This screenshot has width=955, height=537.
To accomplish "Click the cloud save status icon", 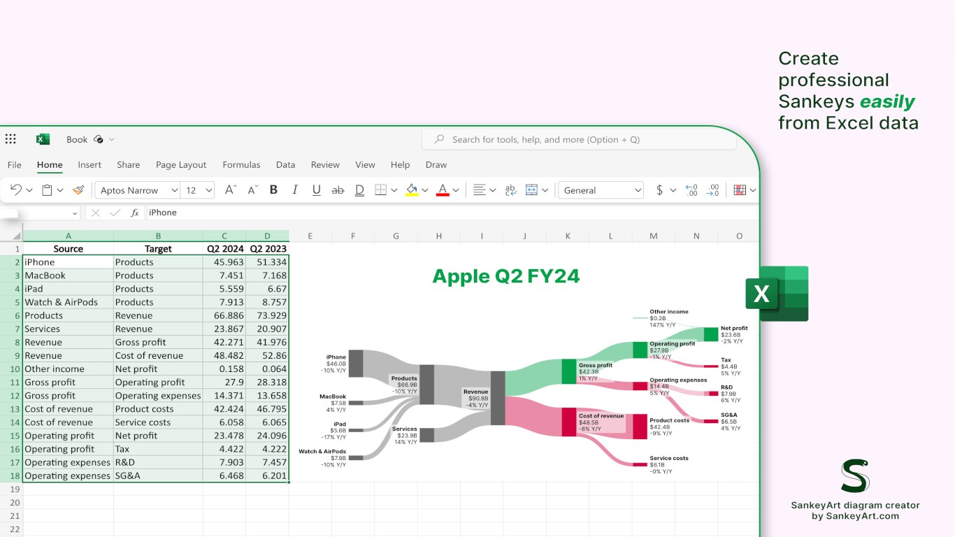I will 99,139.
